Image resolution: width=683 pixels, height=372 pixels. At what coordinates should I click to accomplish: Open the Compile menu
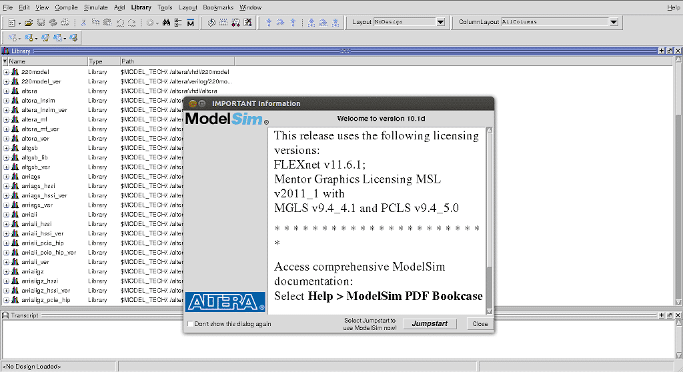pos(66,7)
